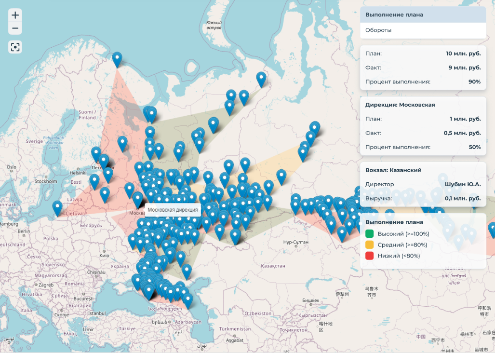Select the far northeastern marker at the green region's tip
The height and width of the screenshot is (353, 495).
[261, 80]
